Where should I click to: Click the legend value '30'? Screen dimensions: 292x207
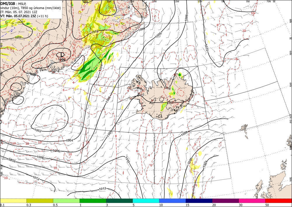[241, 205]
